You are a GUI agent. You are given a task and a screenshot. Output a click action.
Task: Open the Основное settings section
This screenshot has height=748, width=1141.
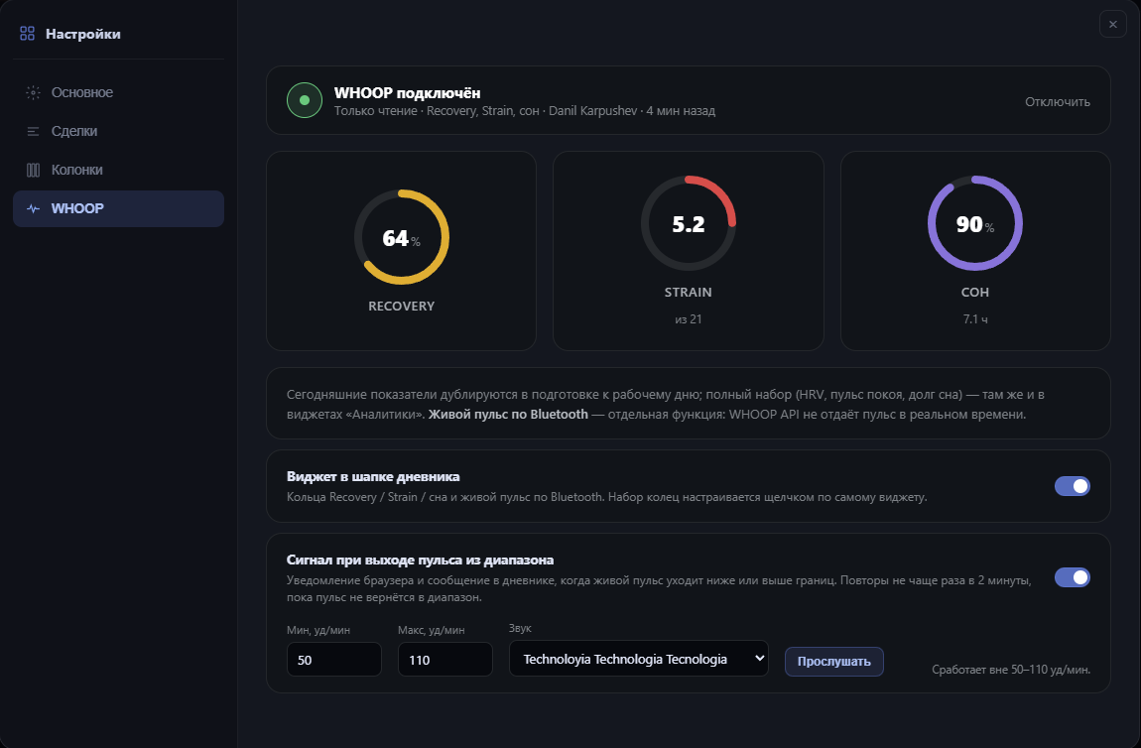tap(119, 92)
